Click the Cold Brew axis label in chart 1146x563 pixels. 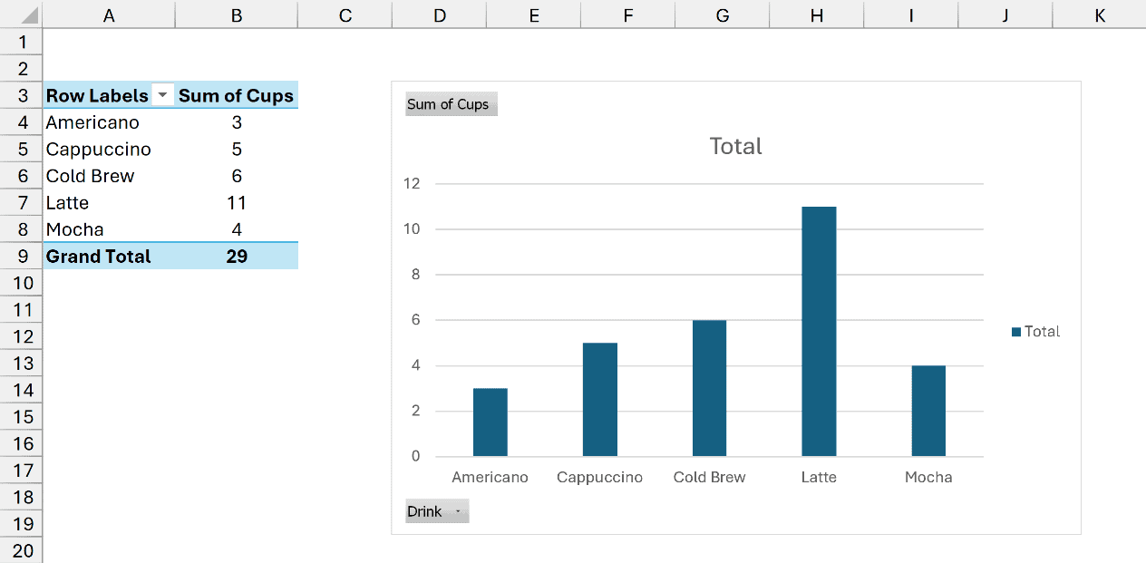709,477
